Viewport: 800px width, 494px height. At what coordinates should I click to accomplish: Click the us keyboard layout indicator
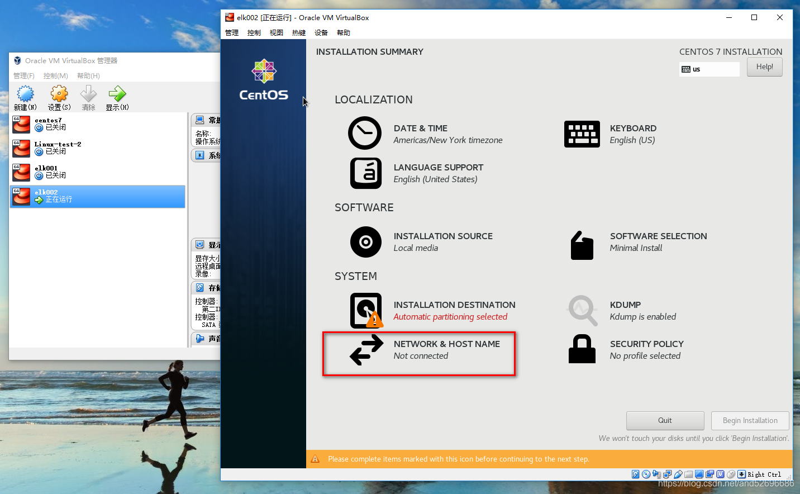pos(709,69)
